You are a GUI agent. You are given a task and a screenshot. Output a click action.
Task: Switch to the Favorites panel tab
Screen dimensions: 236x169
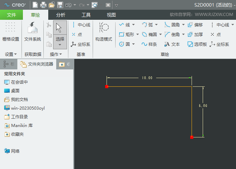pyautogui.click(x=65, y=64)
